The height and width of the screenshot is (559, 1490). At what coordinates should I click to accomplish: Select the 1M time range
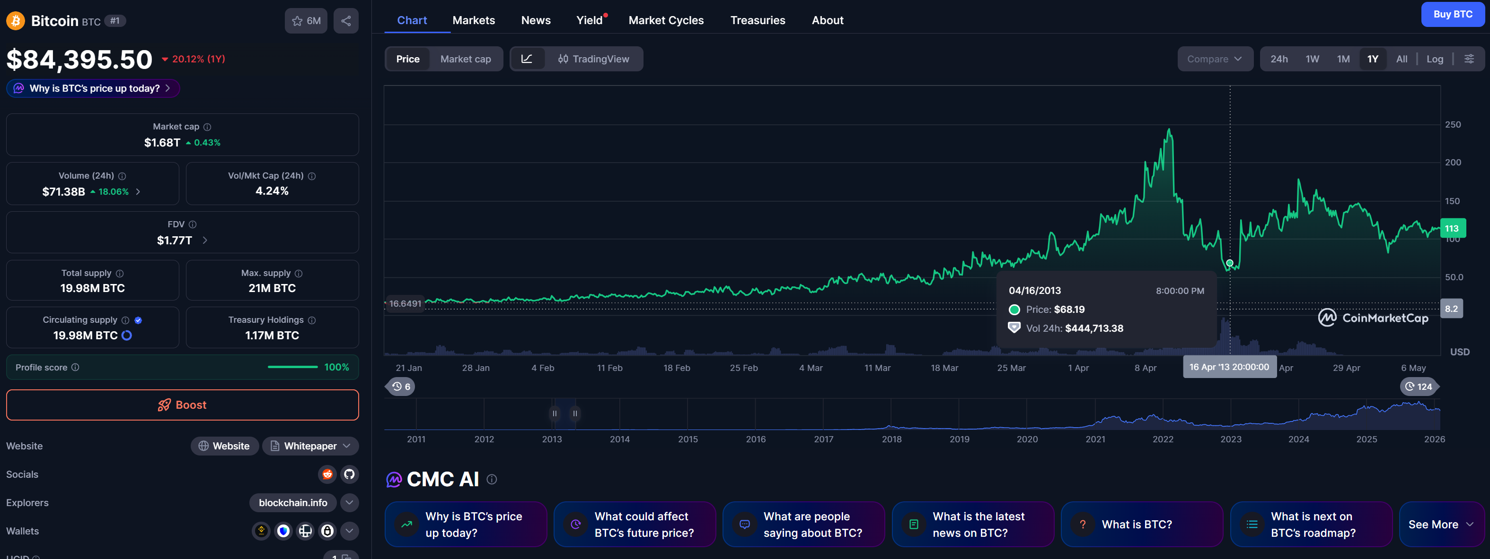(x=1342, y=59)
